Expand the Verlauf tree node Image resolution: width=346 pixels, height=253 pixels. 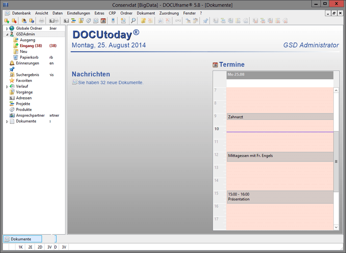click(x=7, y=86)
